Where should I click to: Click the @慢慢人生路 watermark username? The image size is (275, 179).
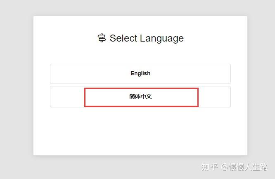(x=244, y=167)
